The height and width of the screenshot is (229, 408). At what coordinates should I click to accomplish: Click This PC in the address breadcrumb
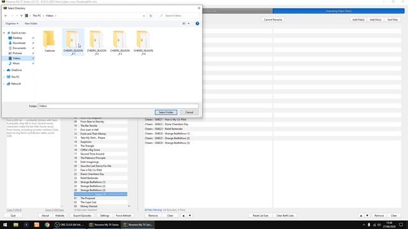click(x=37, y=15)
